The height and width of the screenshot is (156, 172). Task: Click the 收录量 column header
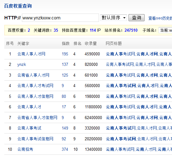coord(91,43)
